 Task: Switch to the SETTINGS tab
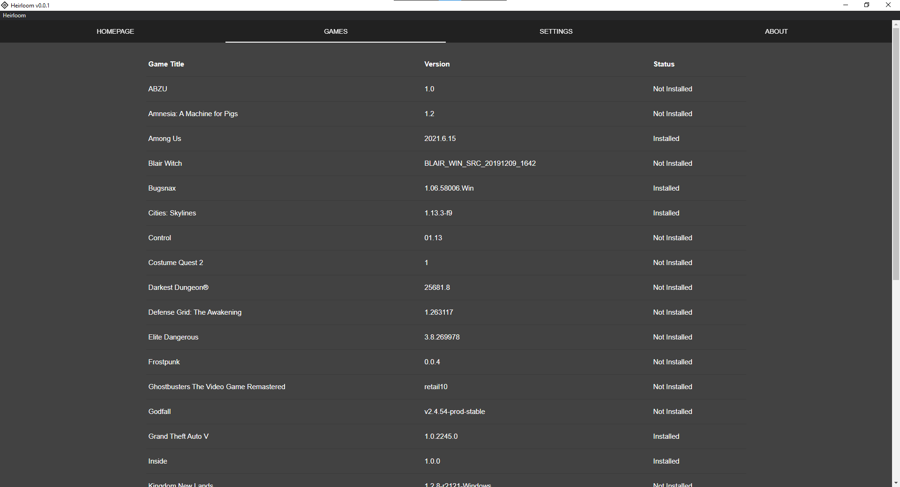click(556, 31)
